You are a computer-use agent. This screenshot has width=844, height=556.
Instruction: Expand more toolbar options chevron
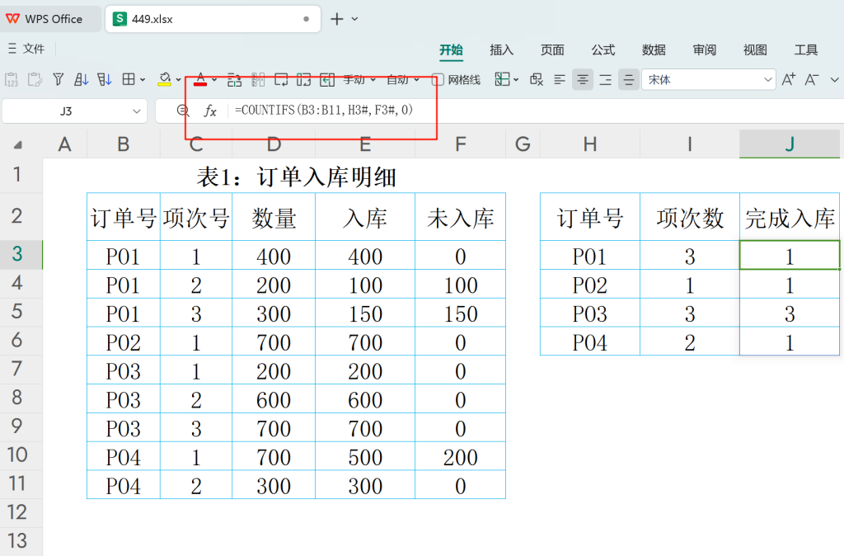tap(834, 80)
